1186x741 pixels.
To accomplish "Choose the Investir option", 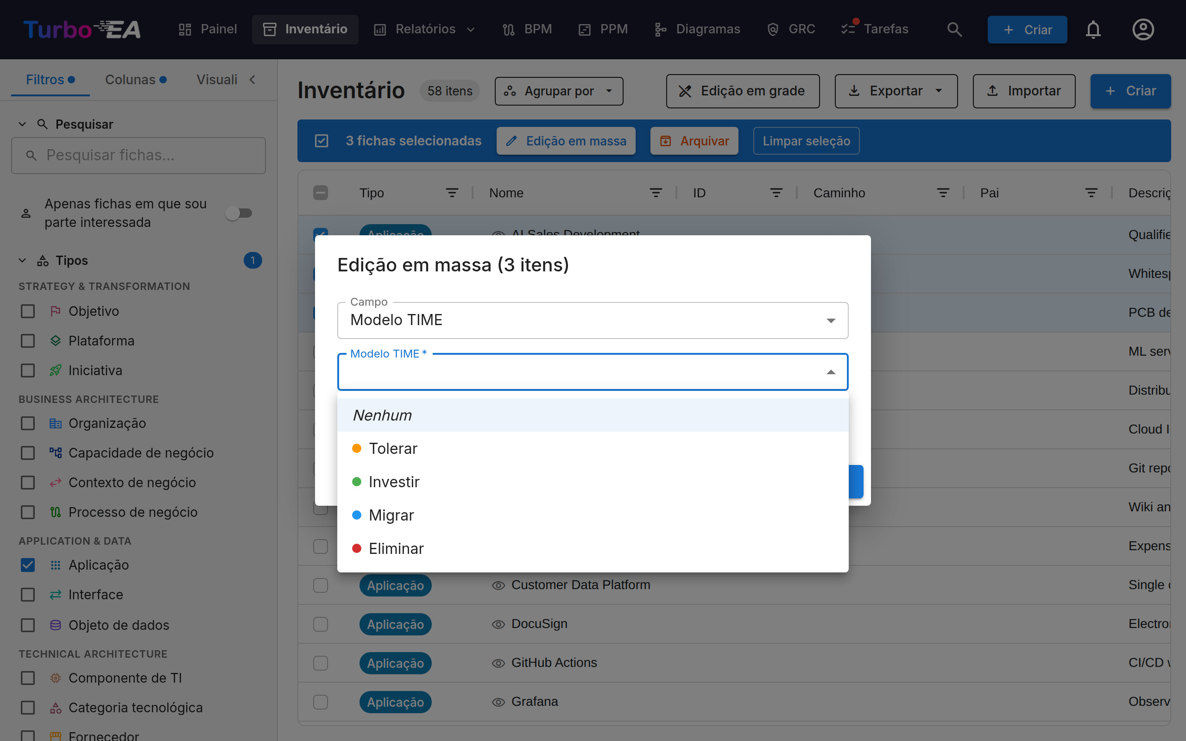I will (x=593, y=482).
